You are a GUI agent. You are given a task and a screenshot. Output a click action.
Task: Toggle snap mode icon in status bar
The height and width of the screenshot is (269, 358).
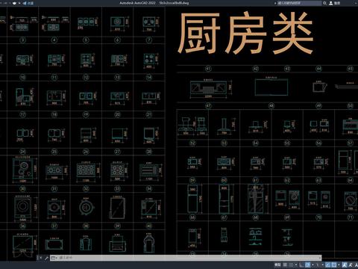291,265
